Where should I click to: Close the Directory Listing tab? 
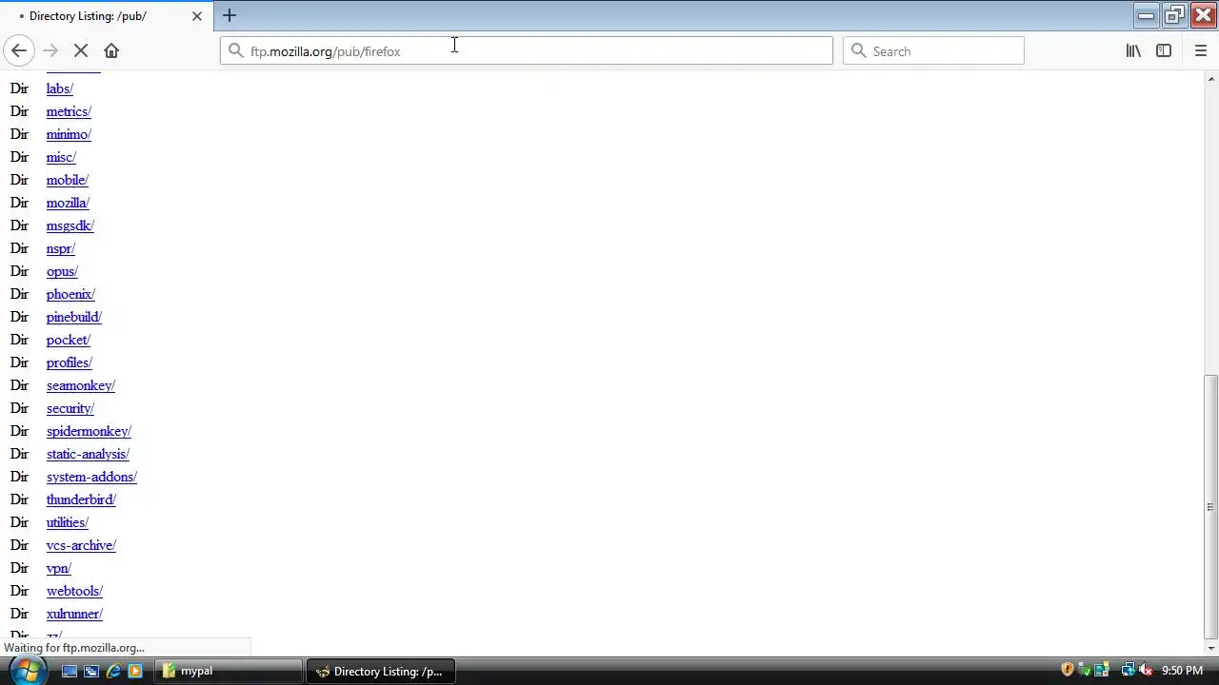coord(197,16)
